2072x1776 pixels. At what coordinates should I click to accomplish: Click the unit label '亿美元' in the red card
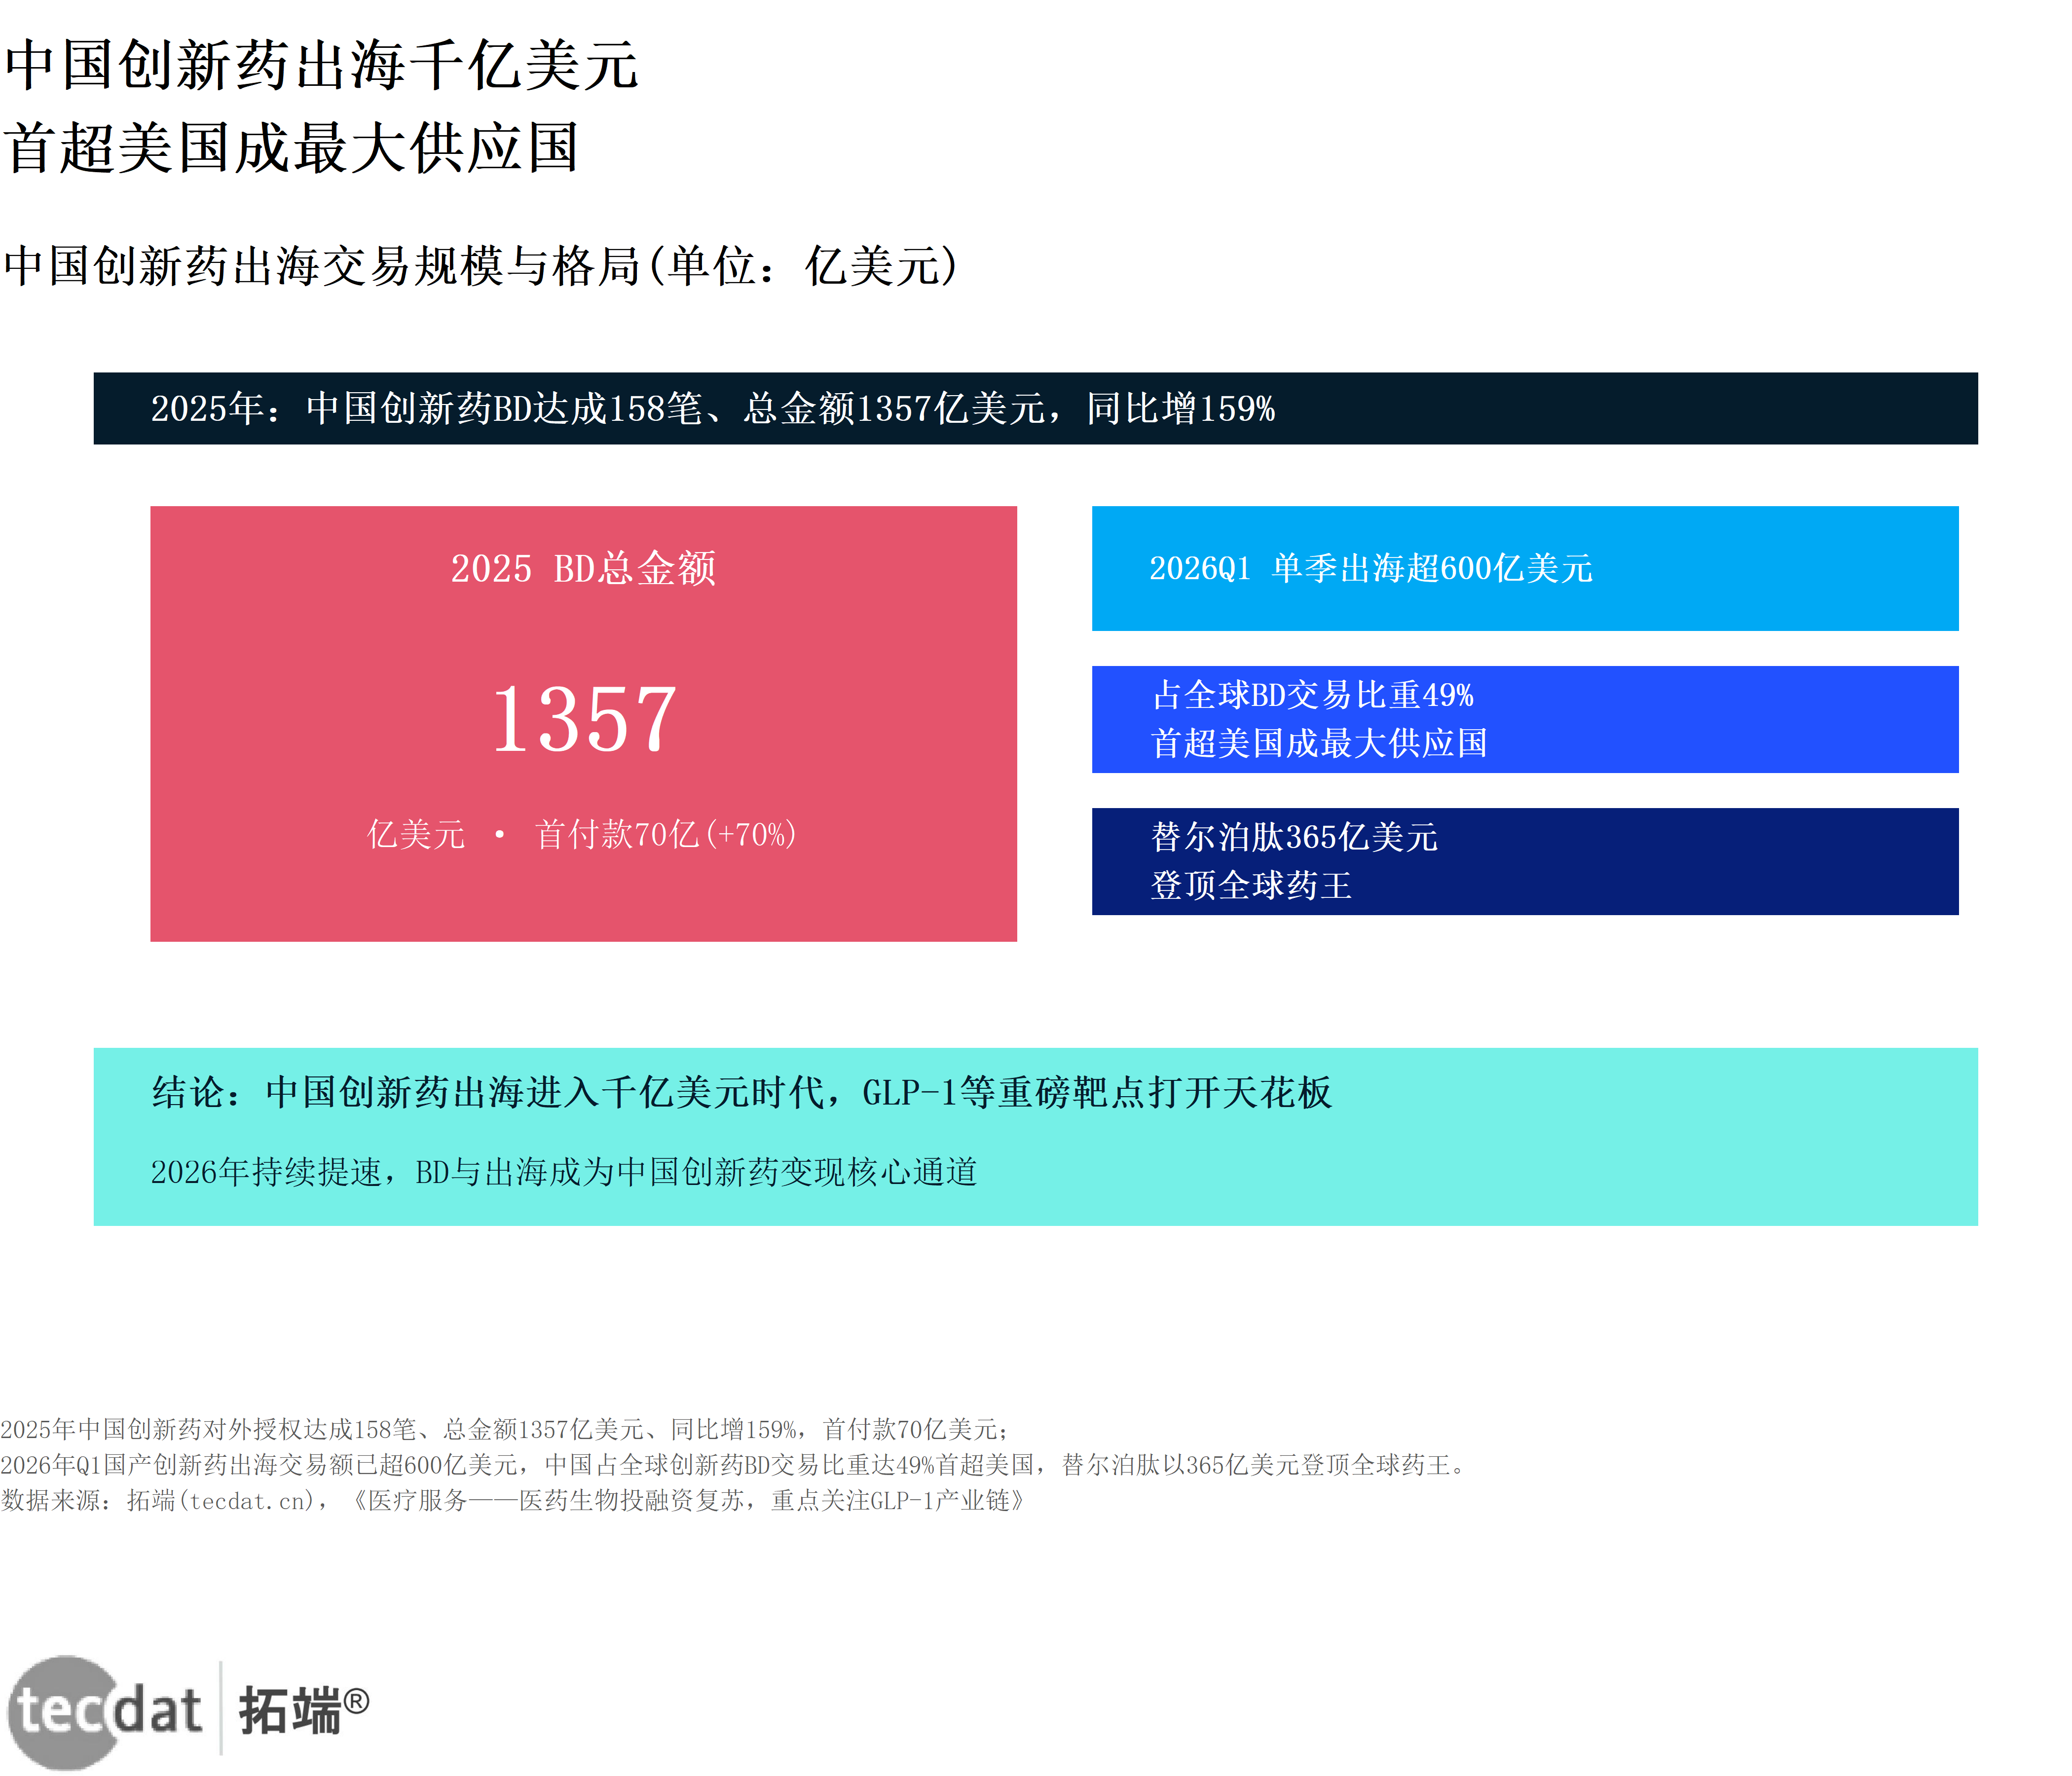[416, 834]
